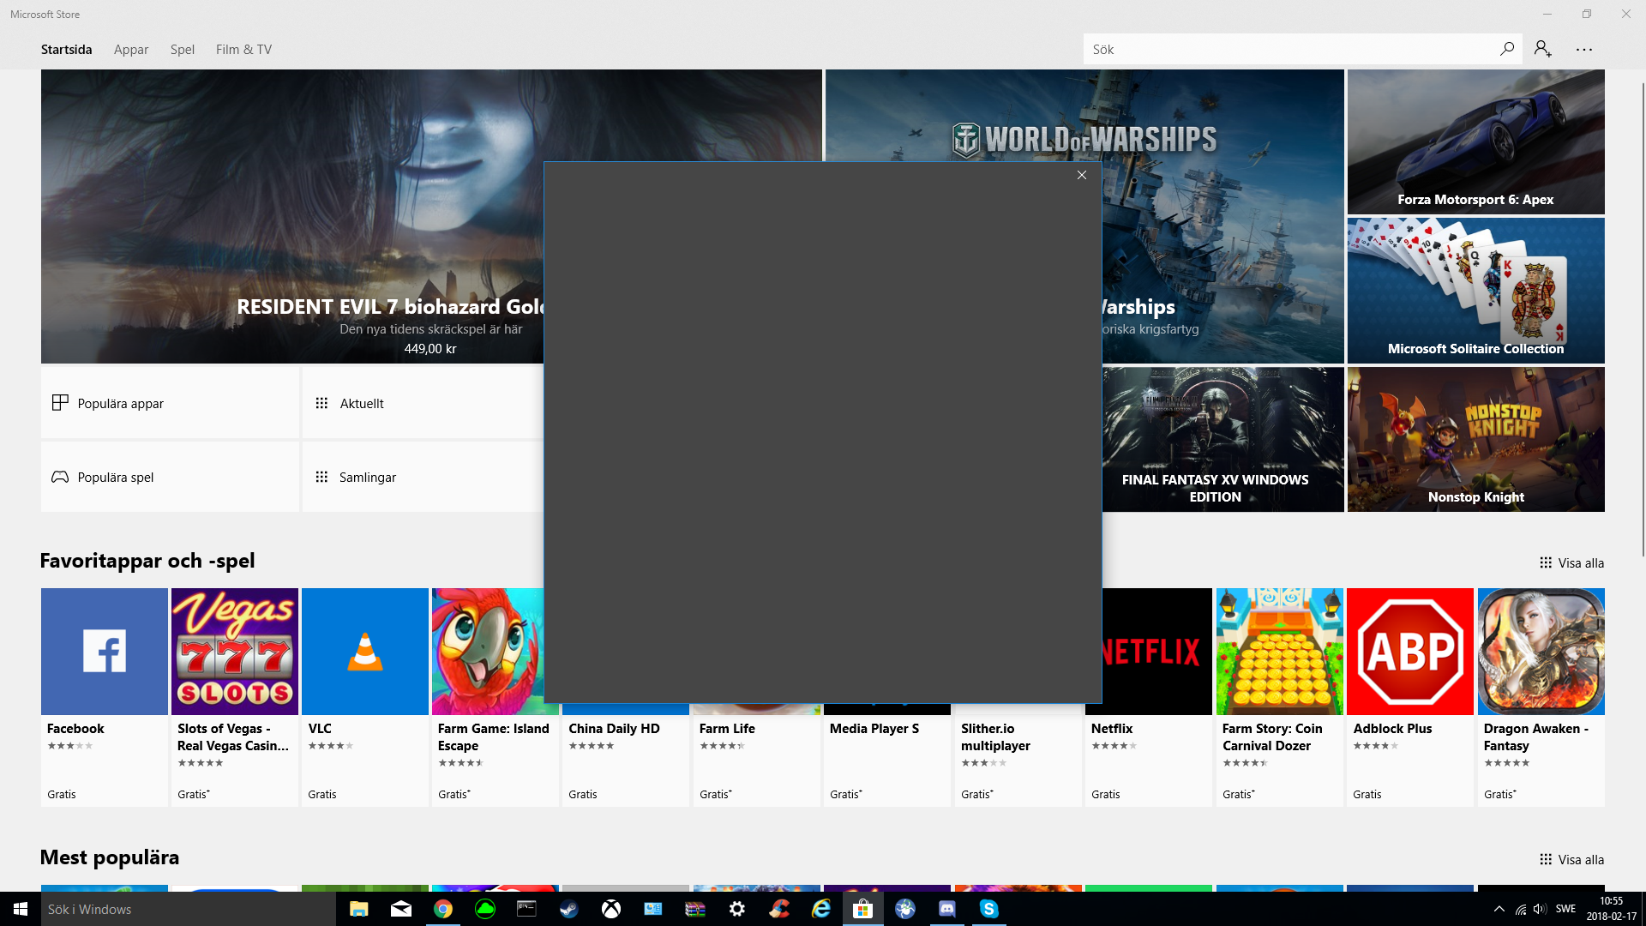Show hidden system tray icons
Viewport: 1646px width, 926px height.
[1499, 909]
